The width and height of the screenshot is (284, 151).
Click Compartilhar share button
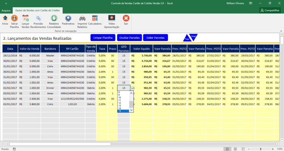270,10
